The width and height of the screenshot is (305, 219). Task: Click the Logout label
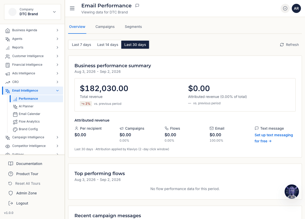[x=22, y=203]
